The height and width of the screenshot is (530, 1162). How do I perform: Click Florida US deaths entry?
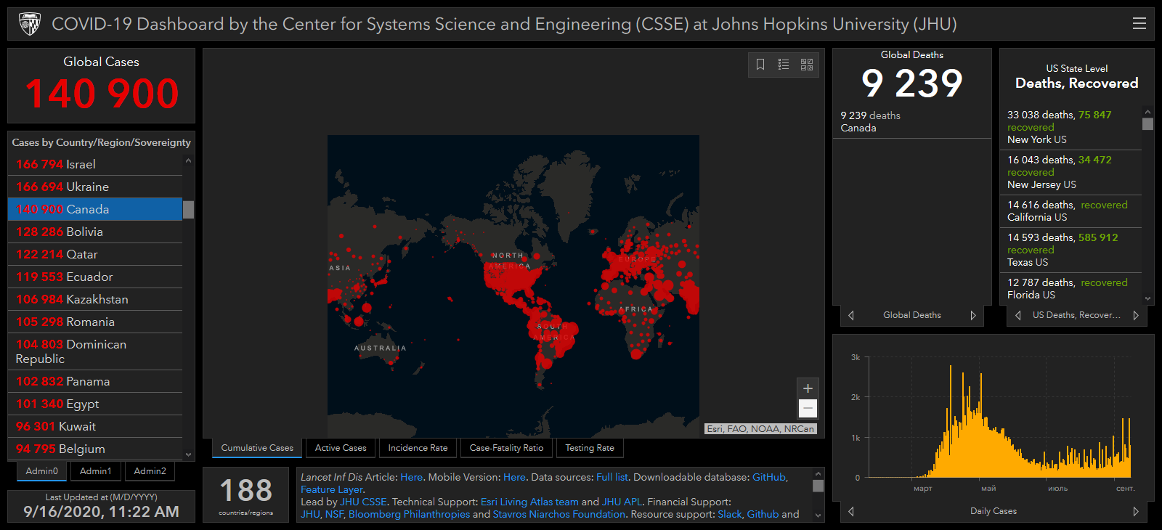[1071, 288]
